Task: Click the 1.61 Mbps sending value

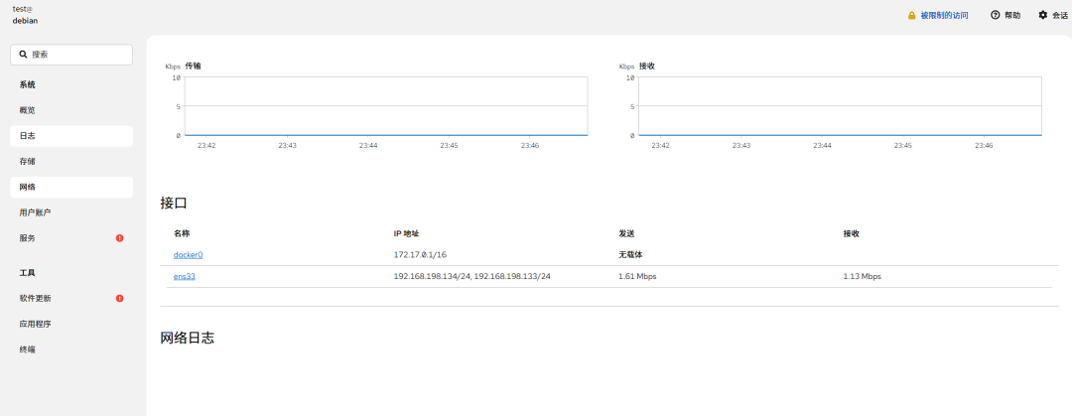Action: [638, 276]
